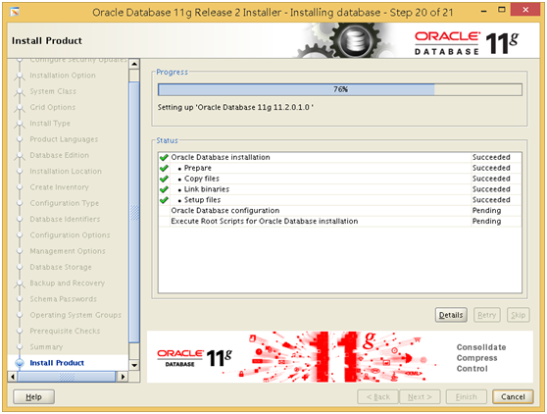Minimize the installer window

click(484, 11)
